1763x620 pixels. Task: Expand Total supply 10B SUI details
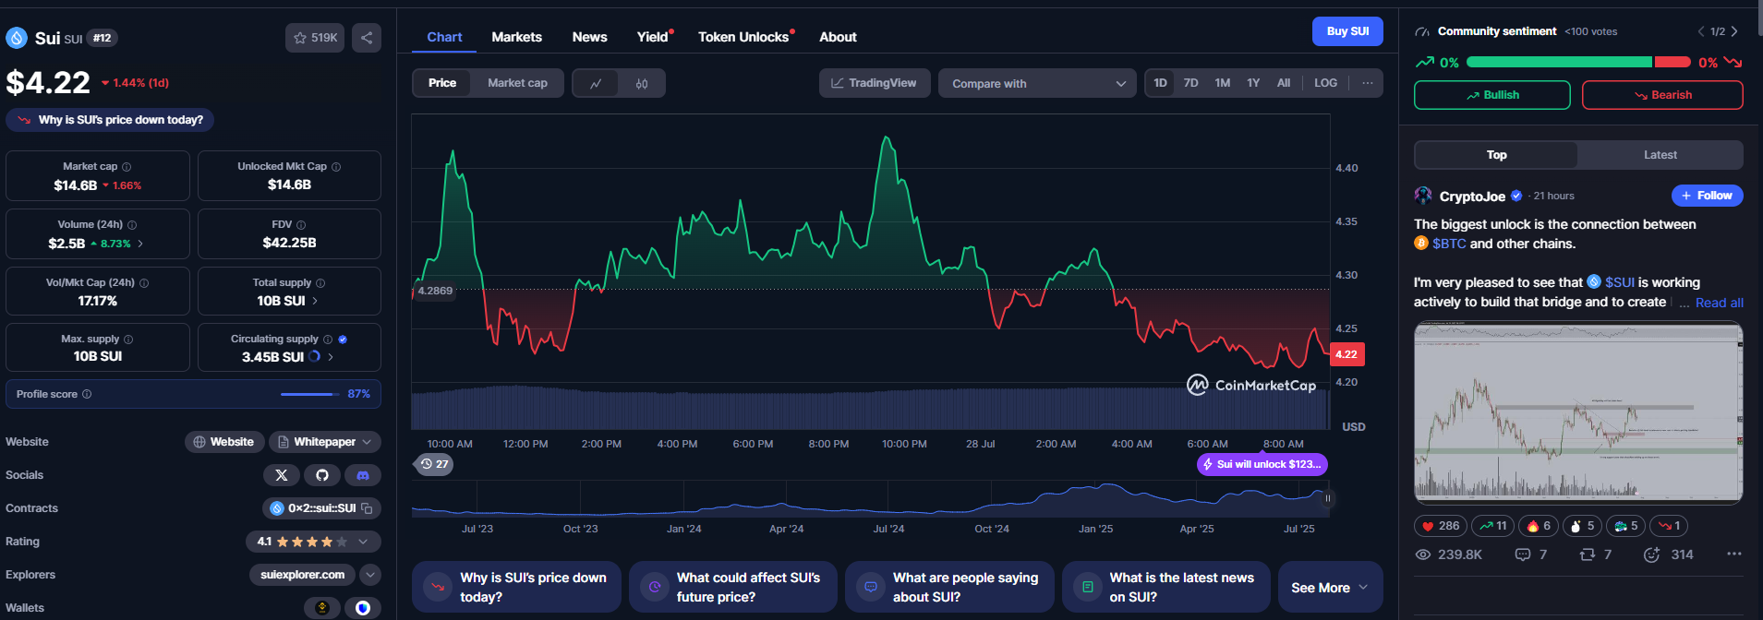[x=315, y=301]
